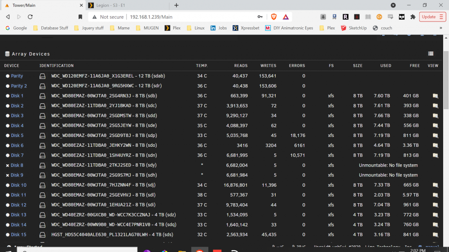Open Disk 1 settings link
449x252 pixels.
pyautogui.click(x=17, y=96)
